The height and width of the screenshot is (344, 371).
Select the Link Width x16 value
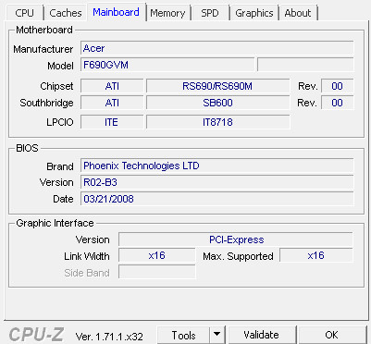click(x=157, y=255)
